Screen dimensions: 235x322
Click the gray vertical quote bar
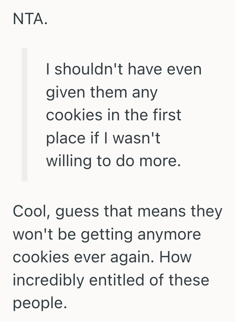24,114
